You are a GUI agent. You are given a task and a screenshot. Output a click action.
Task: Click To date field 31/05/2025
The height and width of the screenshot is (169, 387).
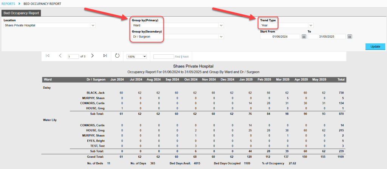pyautogui.click(x=327, y=37)
